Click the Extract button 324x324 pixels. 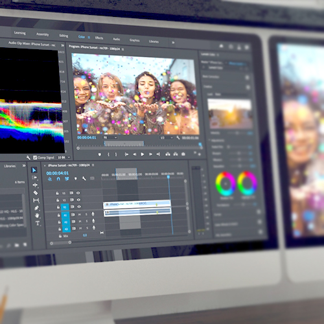(176, 154)
